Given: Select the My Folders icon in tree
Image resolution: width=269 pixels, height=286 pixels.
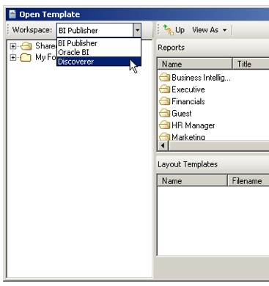Looking at the screenshot, I should 26,57.
